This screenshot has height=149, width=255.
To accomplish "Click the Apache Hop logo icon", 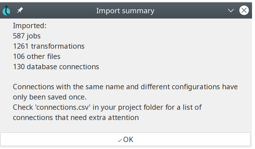I will (x=6, y=11).
